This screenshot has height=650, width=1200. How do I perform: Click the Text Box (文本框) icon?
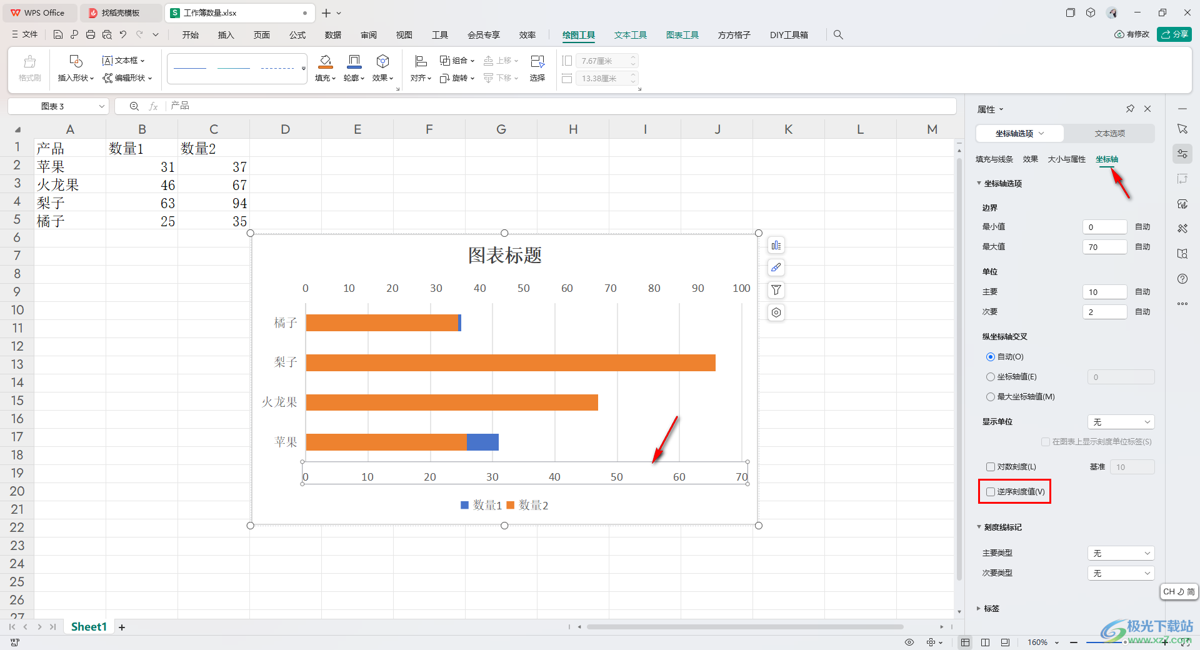107,61
